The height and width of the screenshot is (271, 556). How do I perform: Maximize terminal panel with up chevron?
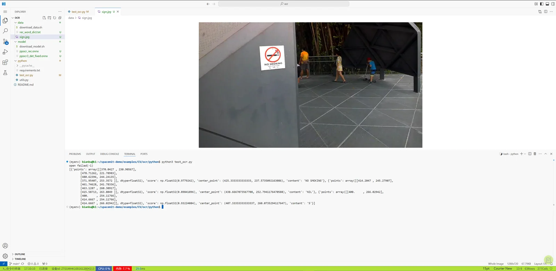click(546, 154)
